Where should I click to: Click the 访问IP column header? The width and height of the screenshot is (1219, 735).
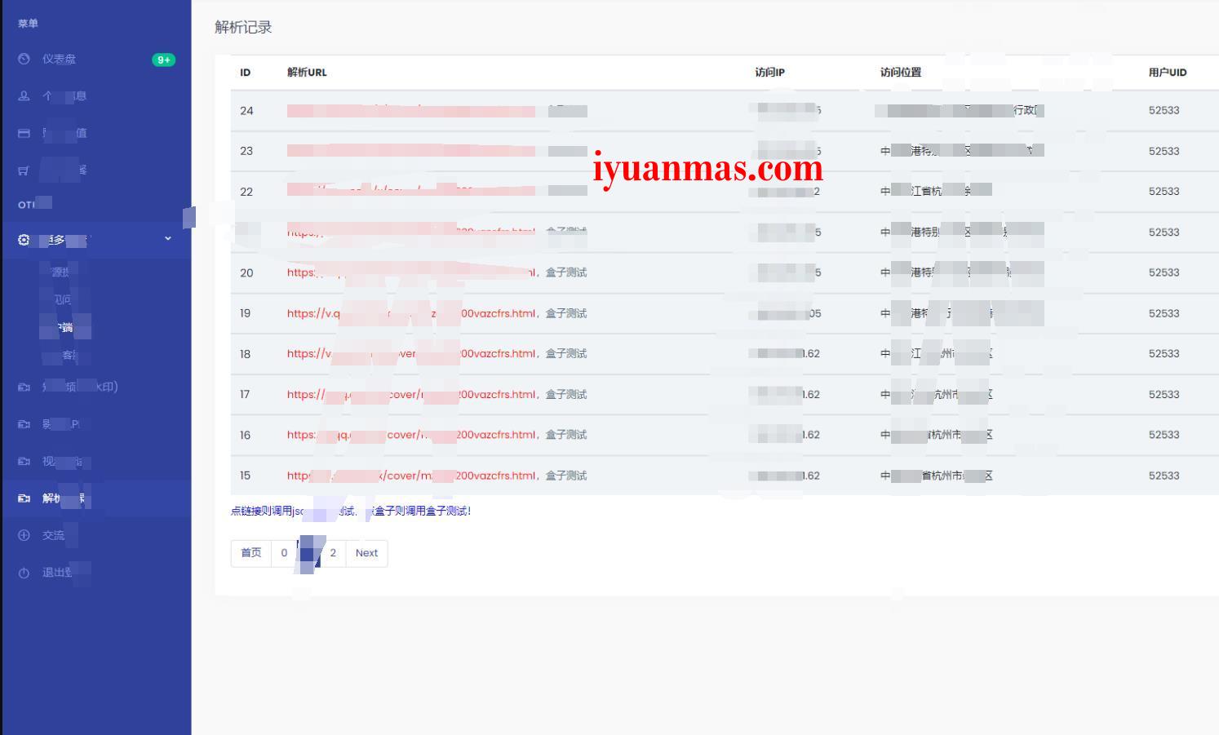coord(769,73)
